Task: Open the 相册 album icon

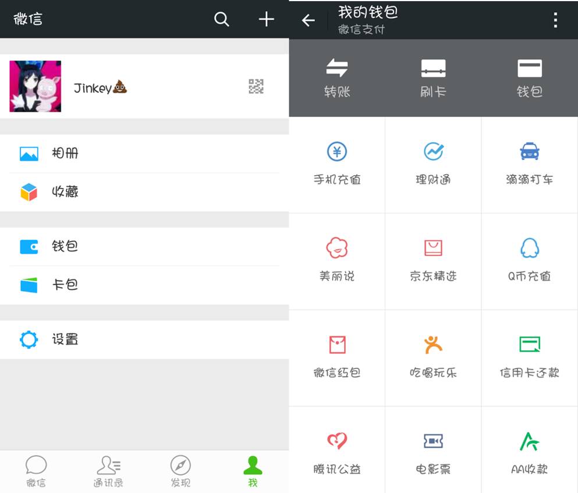Action: tap(29, 154)
